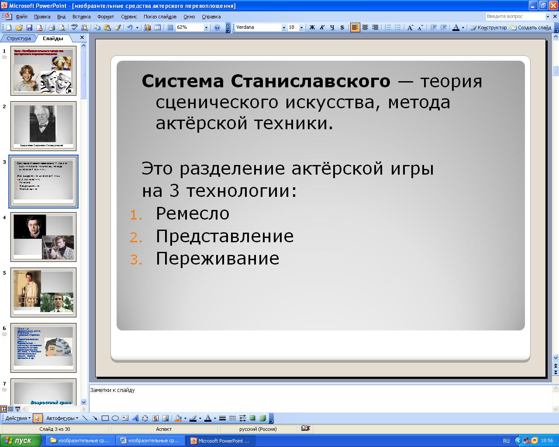Select slide 5 thumbnail in panel
The width and height of the screenshot is (559, 447).
coord(43,292)
